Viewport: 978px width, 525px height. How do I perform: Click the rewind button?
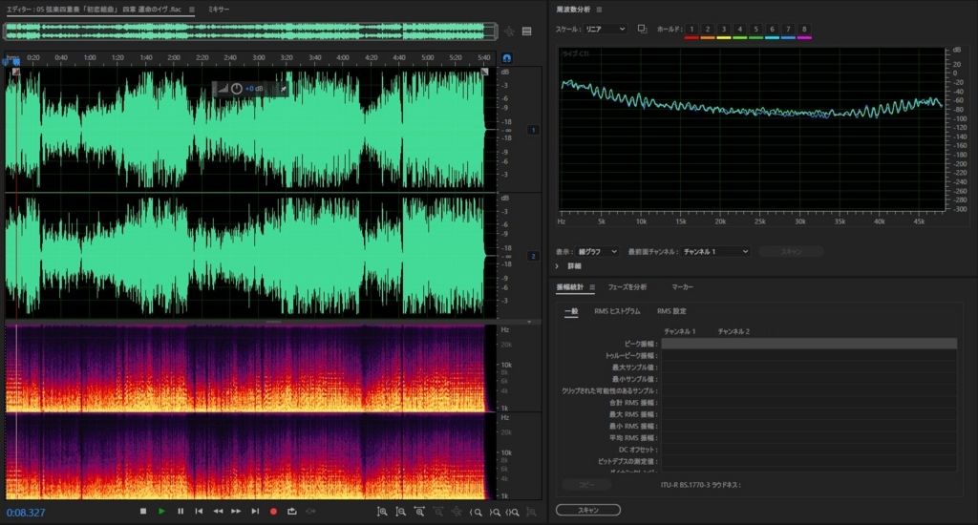point(218,512)
